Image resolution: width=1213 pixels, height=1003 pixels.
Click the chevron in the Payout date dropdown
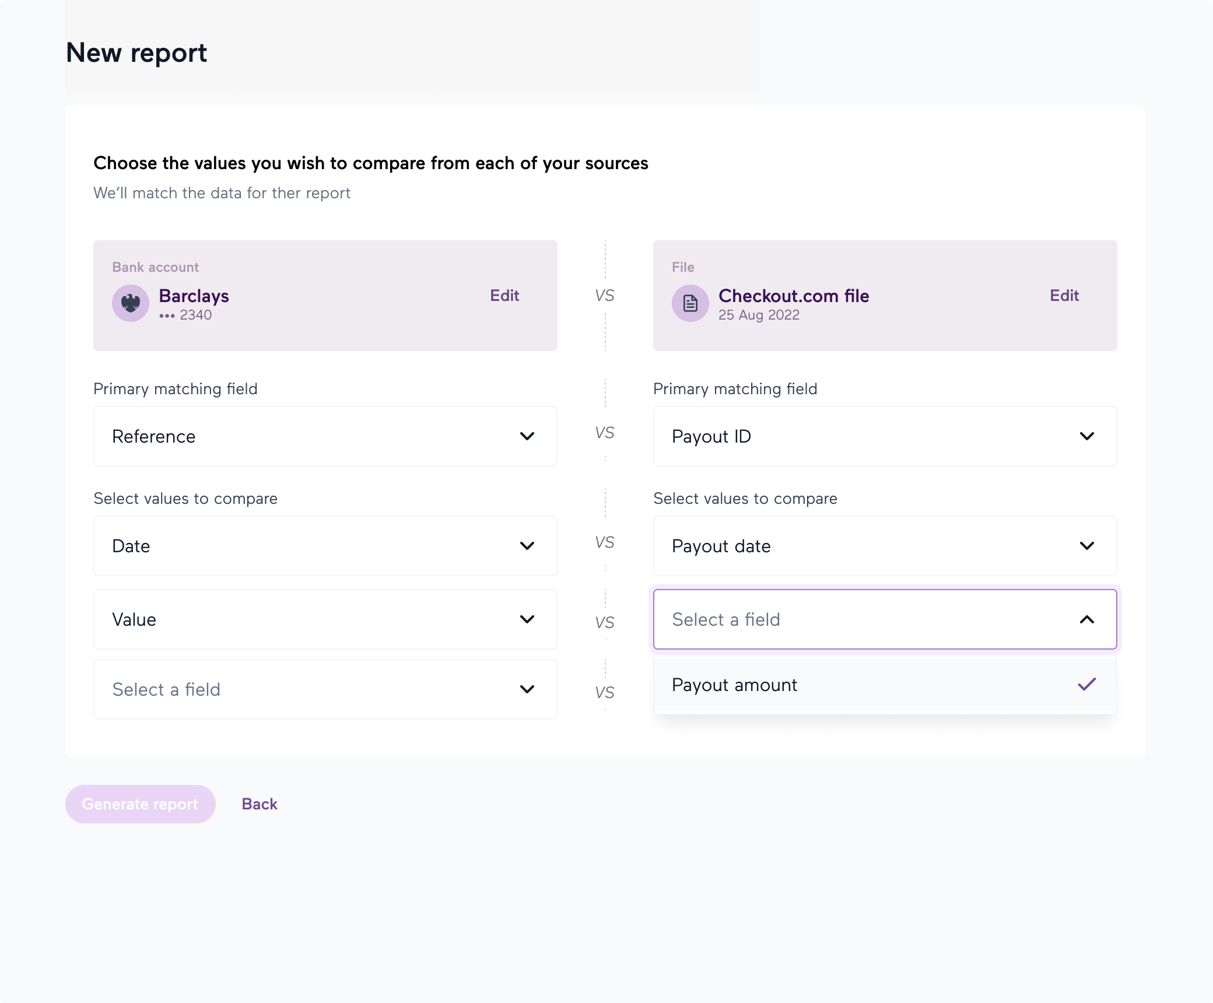[1086, 546]
